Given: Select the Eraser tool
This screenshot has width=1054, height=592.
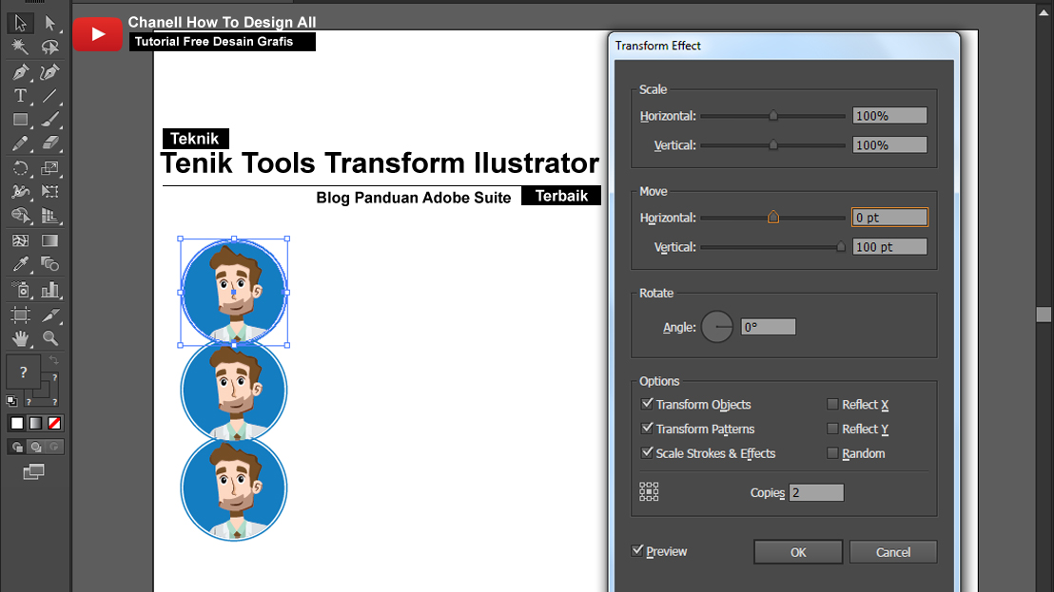Looking at the screenshot, I should (x=49, y=143).
